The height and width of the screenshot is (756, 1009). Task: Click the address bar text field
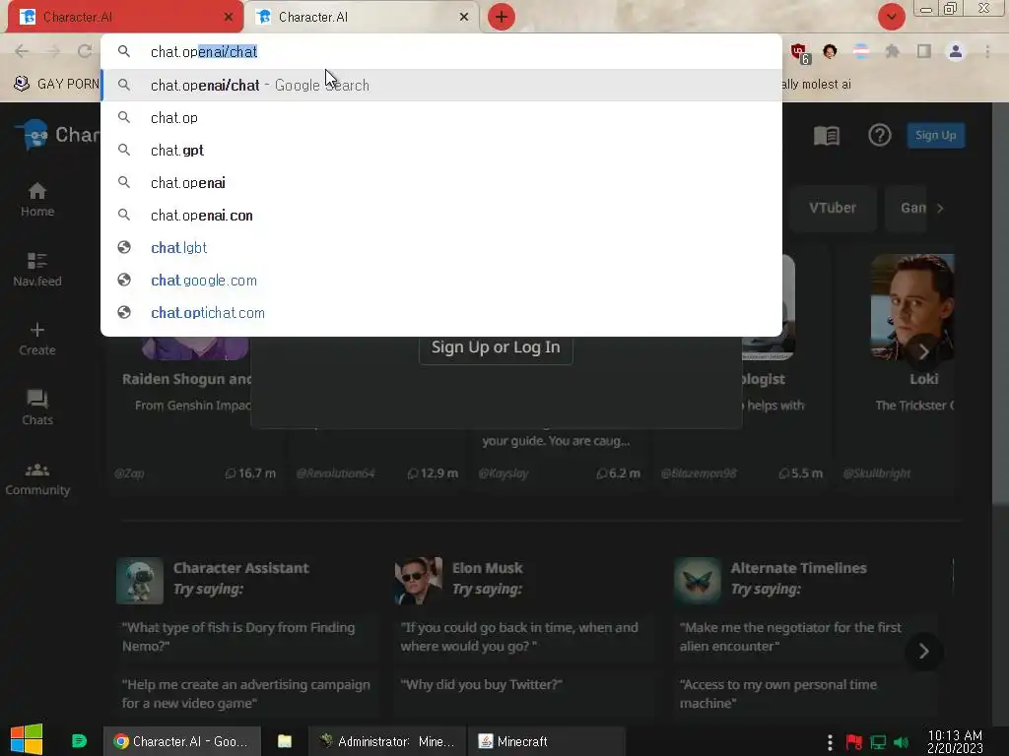(441, 51)
